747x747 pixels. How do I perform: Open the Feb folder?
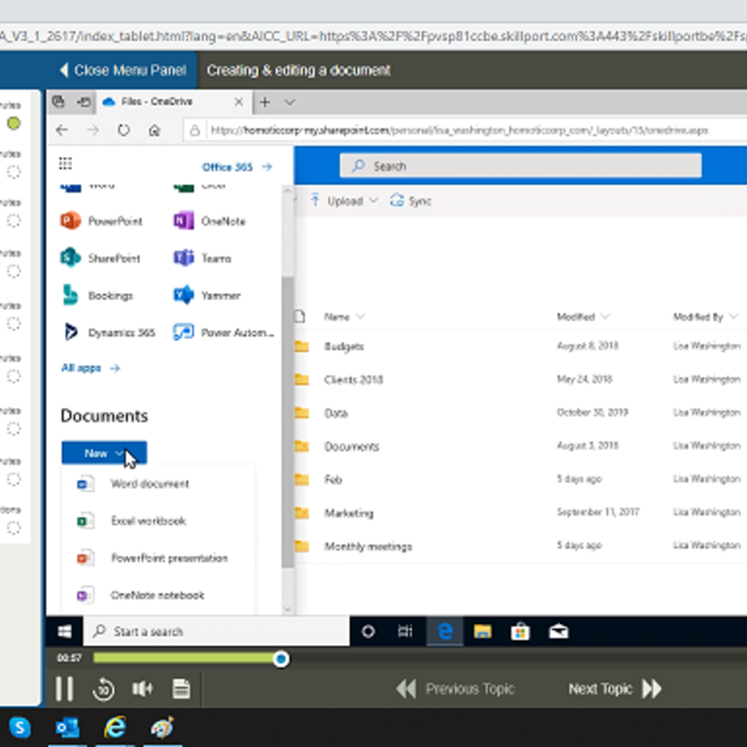(x=333, y=480)
